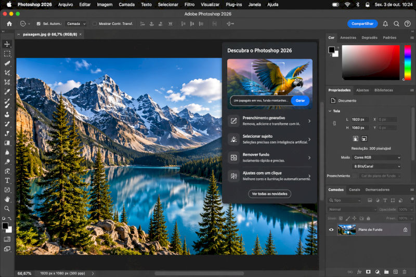
Task: Open the help question mark icon
Action: (408, 24)
